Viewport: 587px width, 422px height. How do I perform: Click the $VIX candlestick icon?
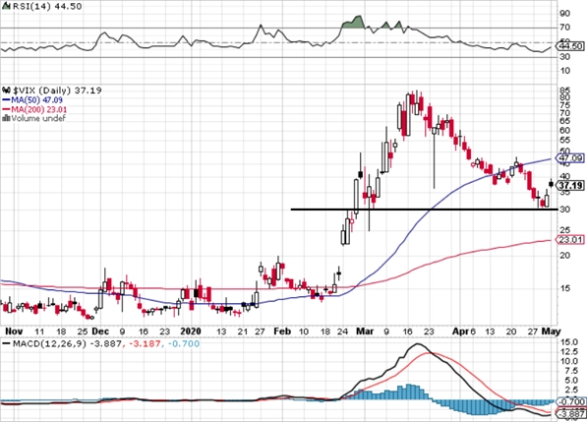(x=7, y=90)
